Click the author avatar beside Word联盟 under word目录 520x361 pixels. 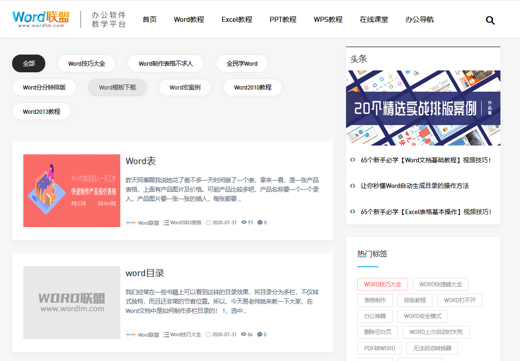[131, 334]
